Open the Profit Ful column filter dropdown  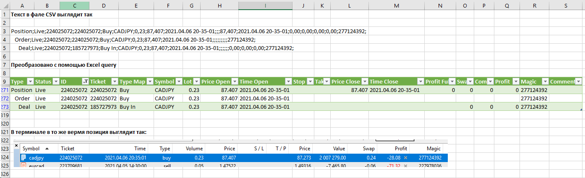click(x=452, y=81)
